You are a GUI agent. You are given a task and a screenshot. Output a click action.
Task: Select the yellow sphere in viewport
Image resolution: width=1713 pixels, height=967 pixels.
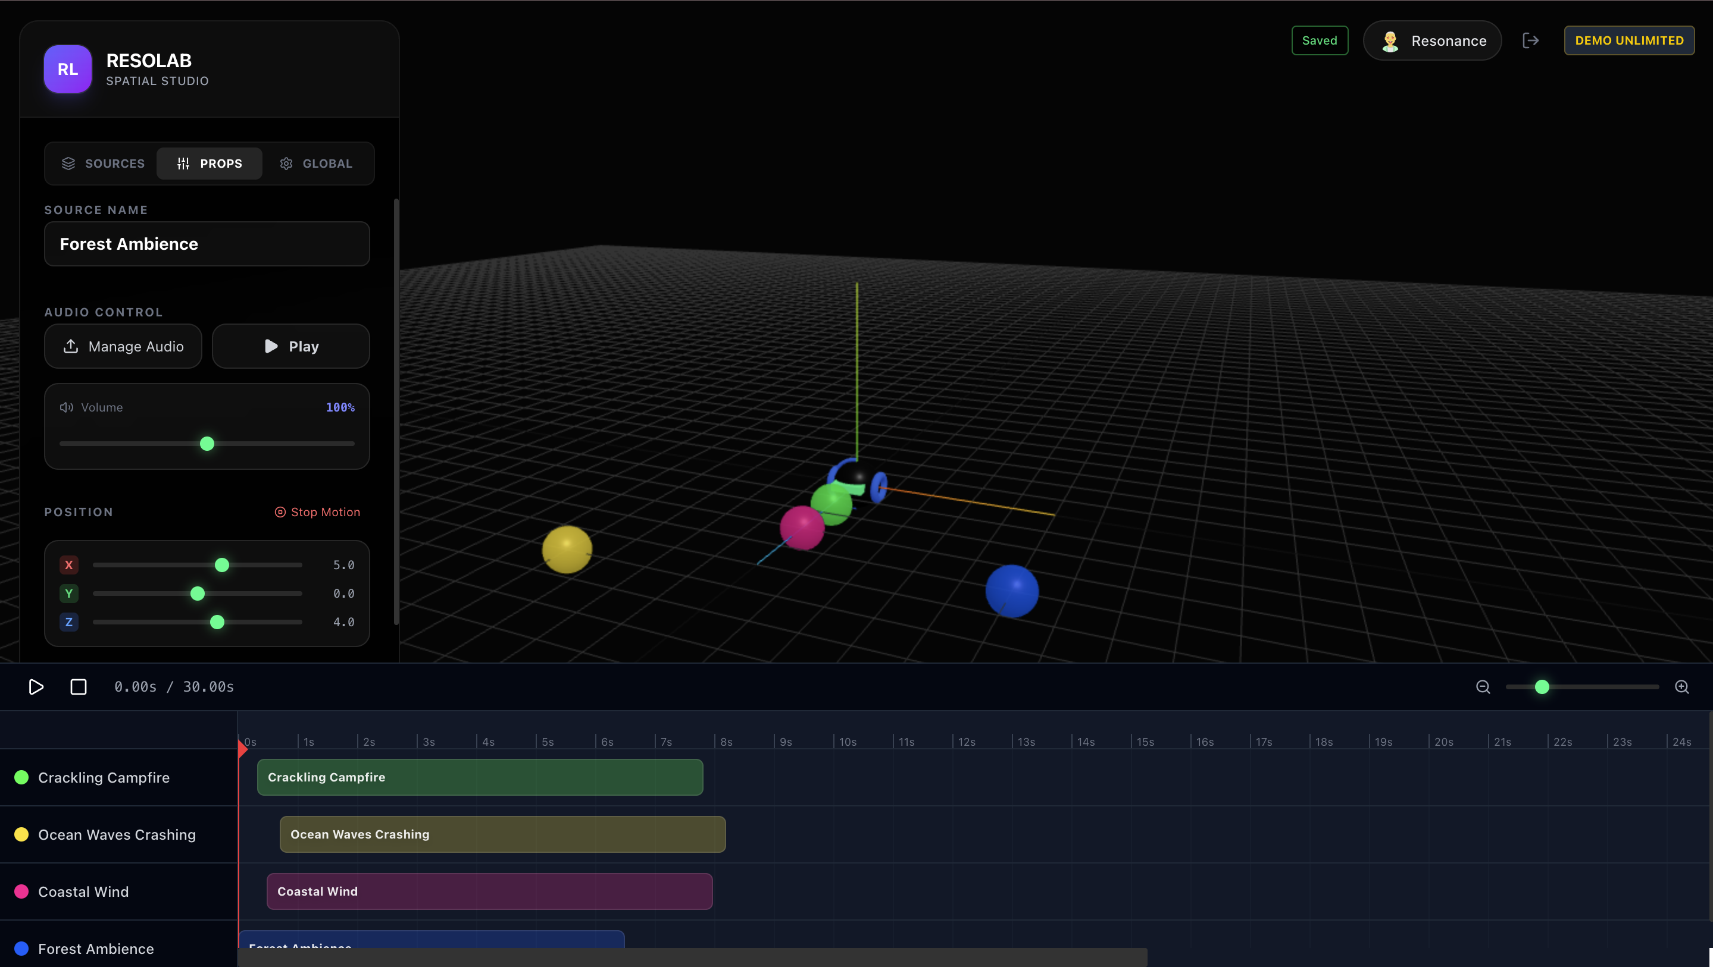(567, 549)
